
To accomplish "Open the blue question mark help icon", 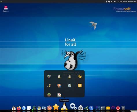I will [x=91, y=108].
